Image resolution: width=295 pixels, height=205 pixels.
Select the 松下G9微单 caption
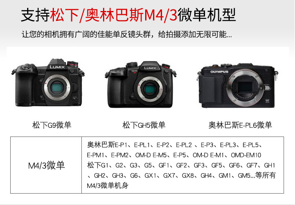coord(52,125)
